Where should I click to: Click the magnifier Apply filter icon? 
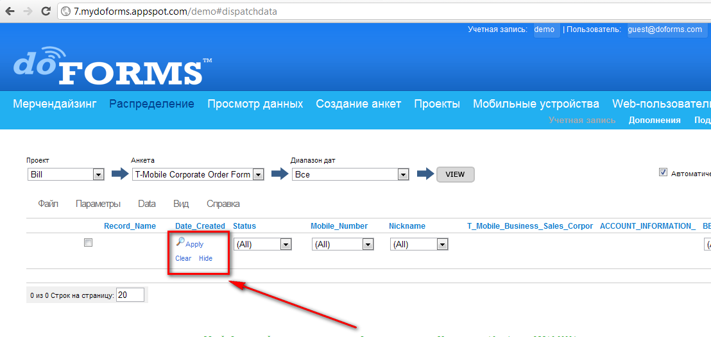[180, 242]
